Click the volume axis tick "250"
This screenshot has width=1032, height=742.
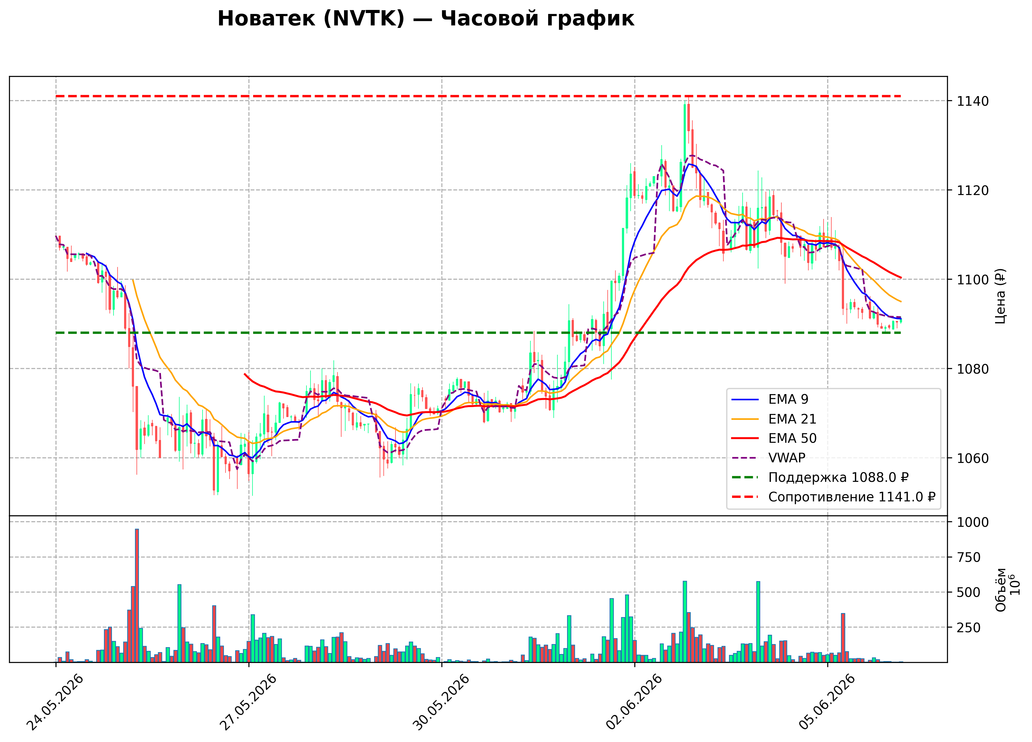969,627
